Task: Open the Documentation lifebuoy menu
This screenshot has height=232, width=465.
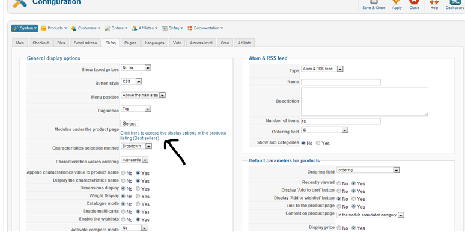Action: 190,28
